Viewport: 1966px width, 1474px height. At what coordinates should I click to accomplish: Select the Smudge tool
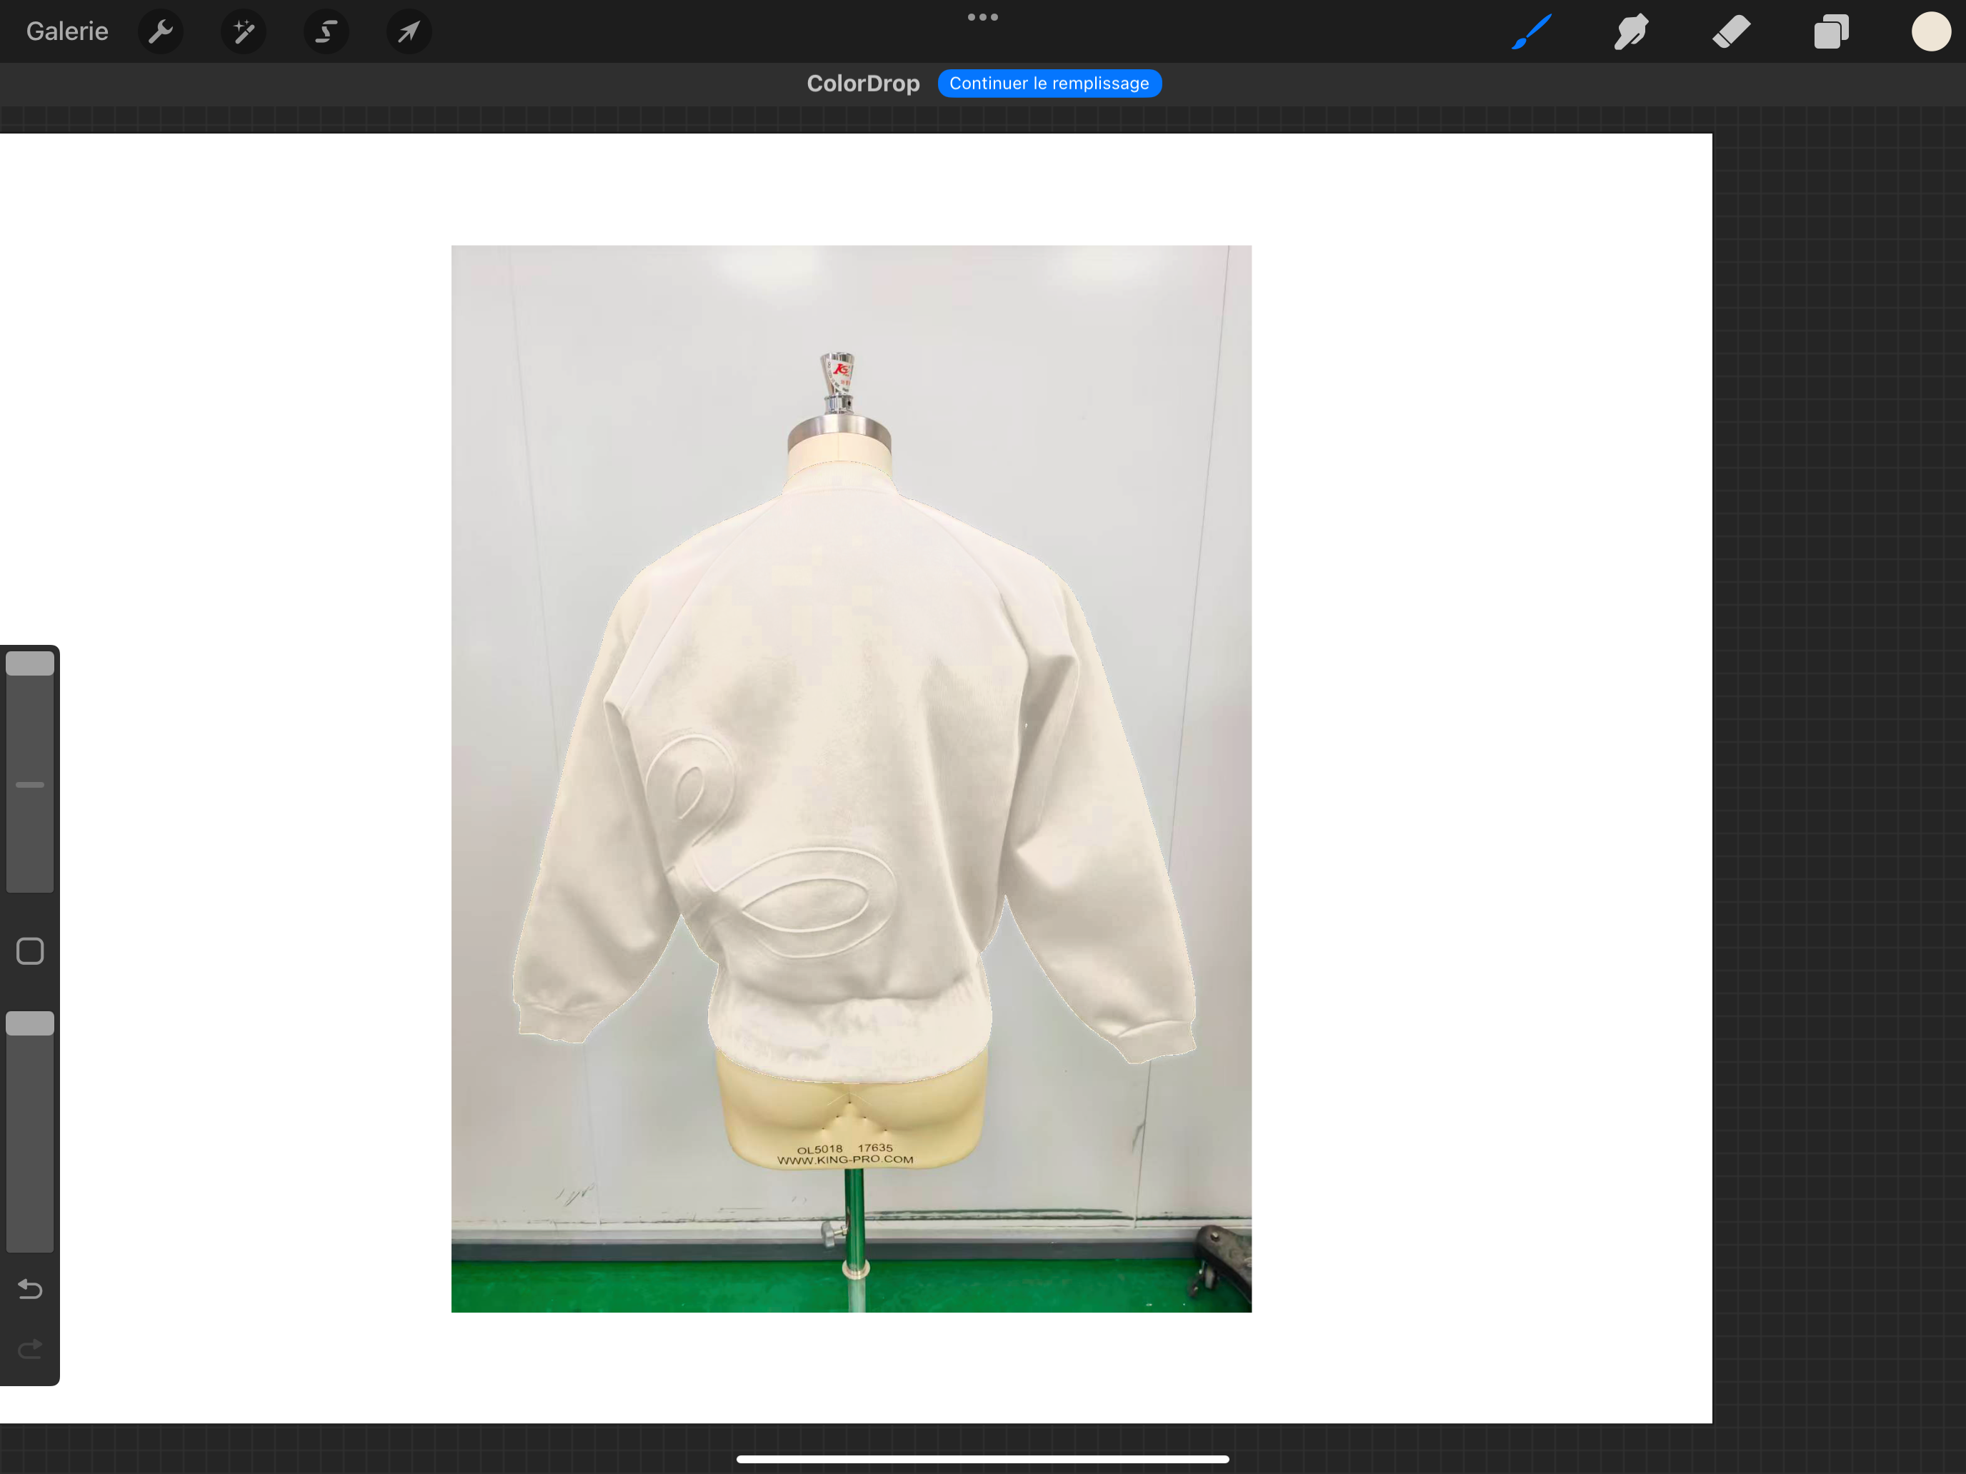point(1631,32)
